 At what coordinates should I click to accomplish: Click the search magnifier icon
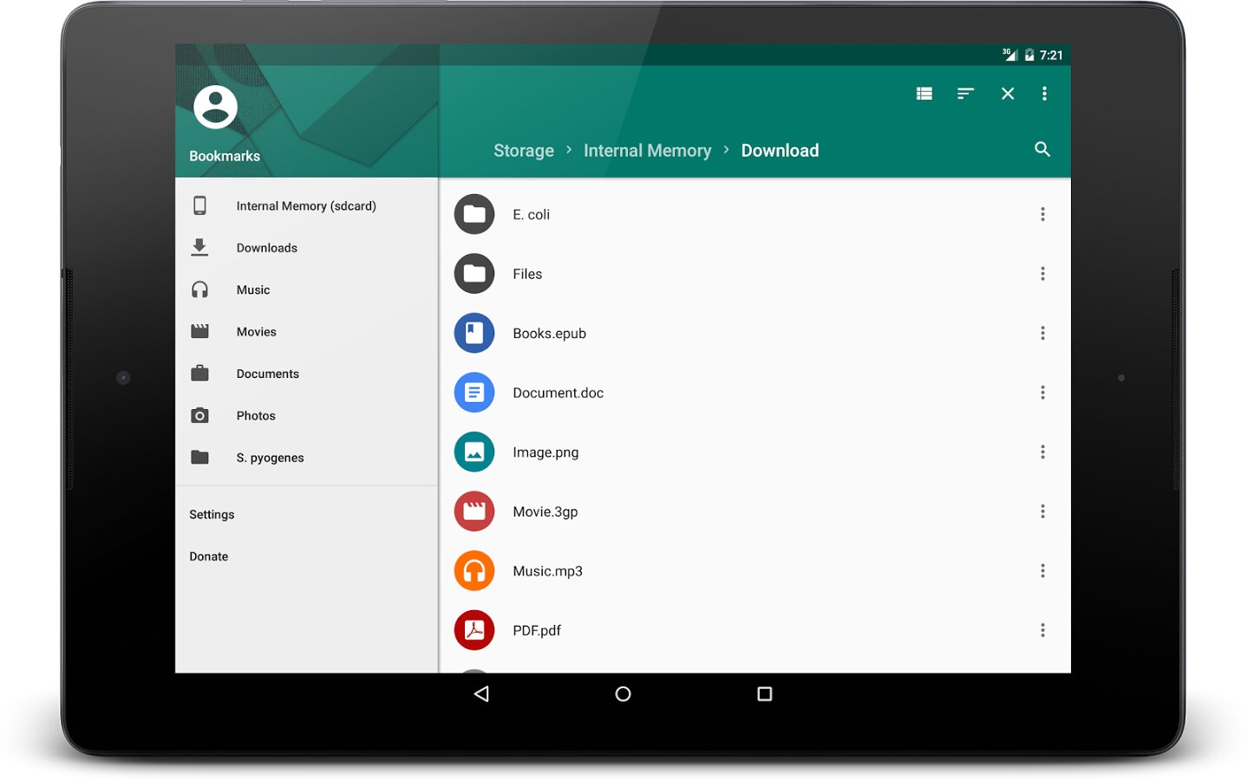point(1042,149)
